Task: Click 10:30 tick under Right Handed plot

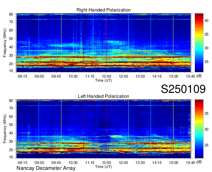Action: tap(73, 76)
